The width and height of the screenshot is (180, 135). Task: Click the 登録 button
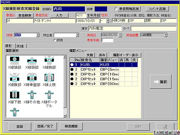click(20, 126)
